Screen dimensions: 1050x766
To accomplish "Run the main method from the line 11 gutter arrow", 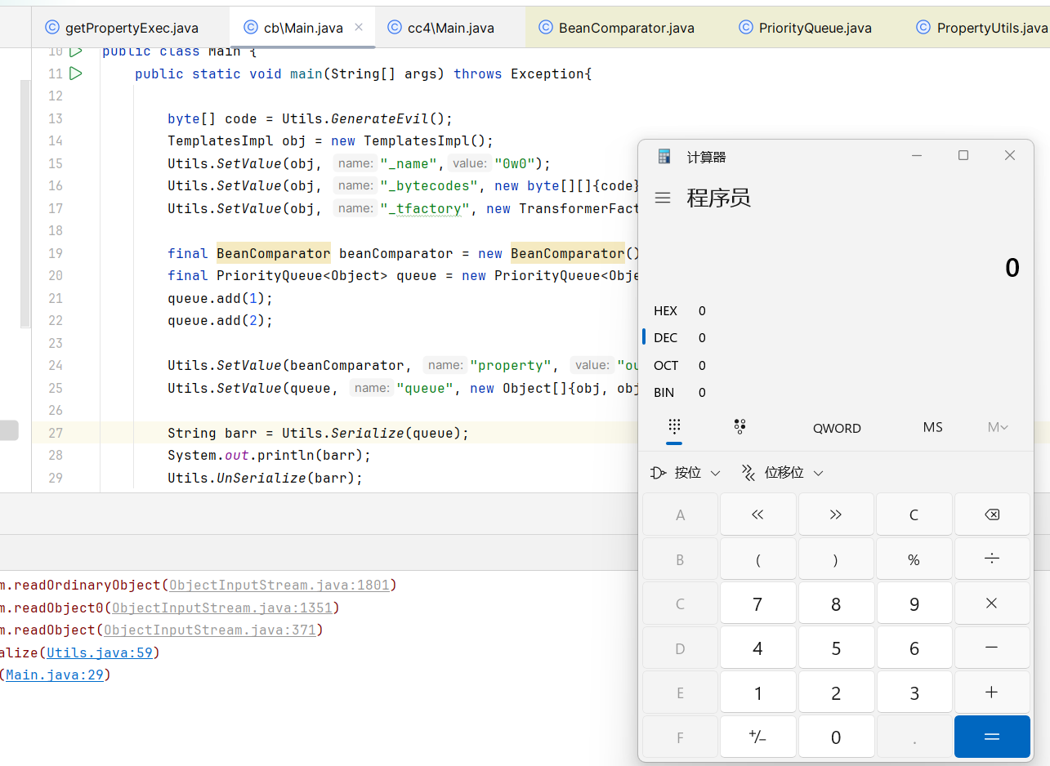I will click(76, 73).
